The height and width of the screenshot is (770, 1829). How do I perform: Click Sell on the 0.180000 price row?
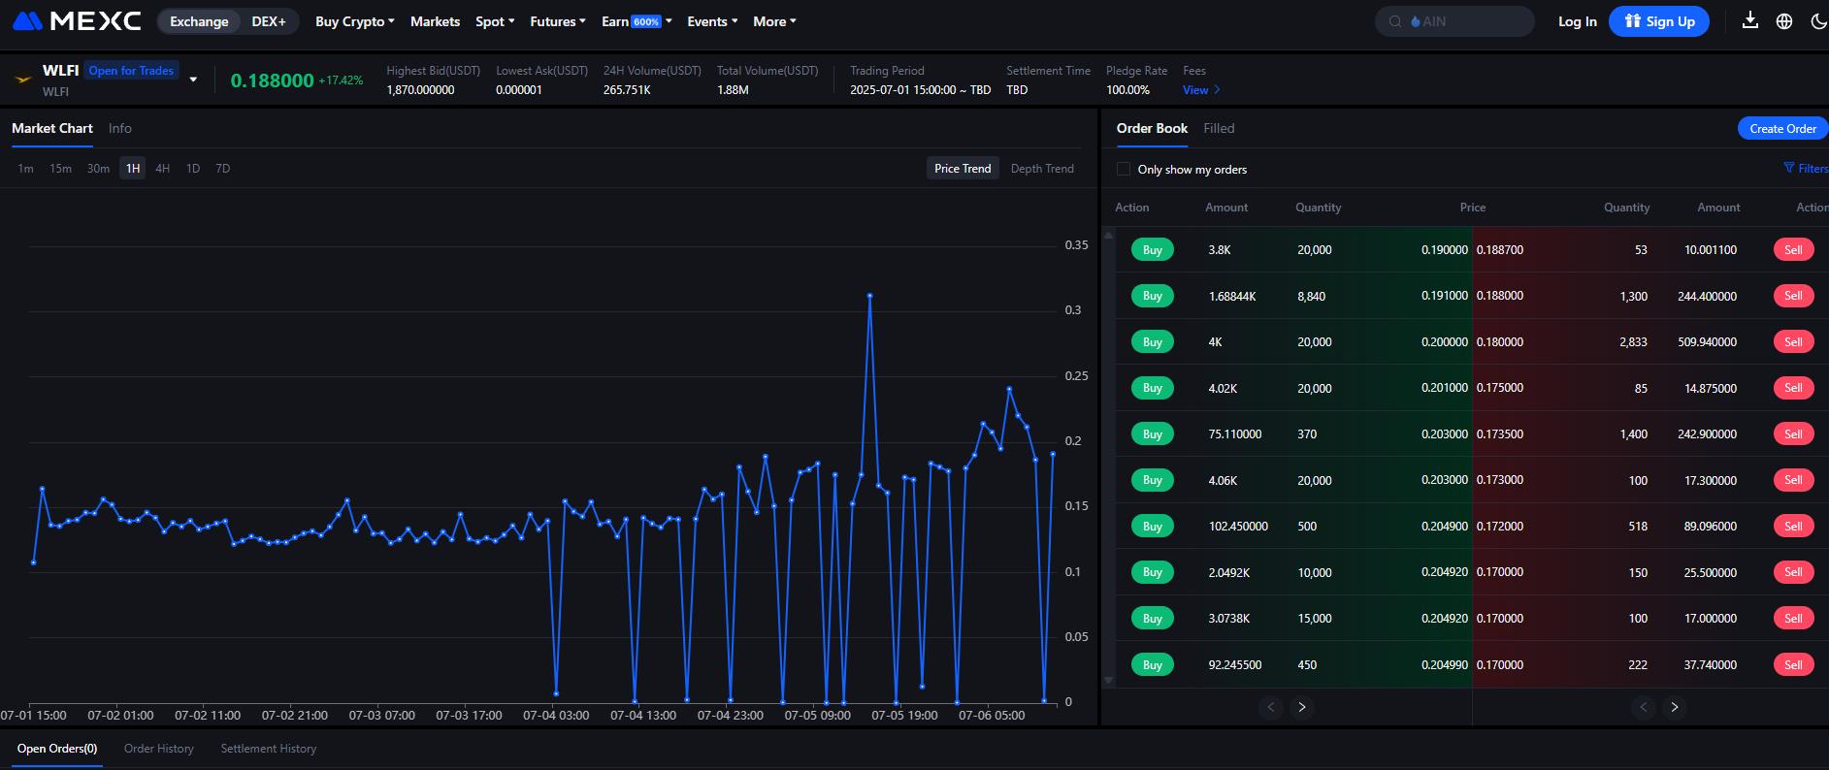1793,342
